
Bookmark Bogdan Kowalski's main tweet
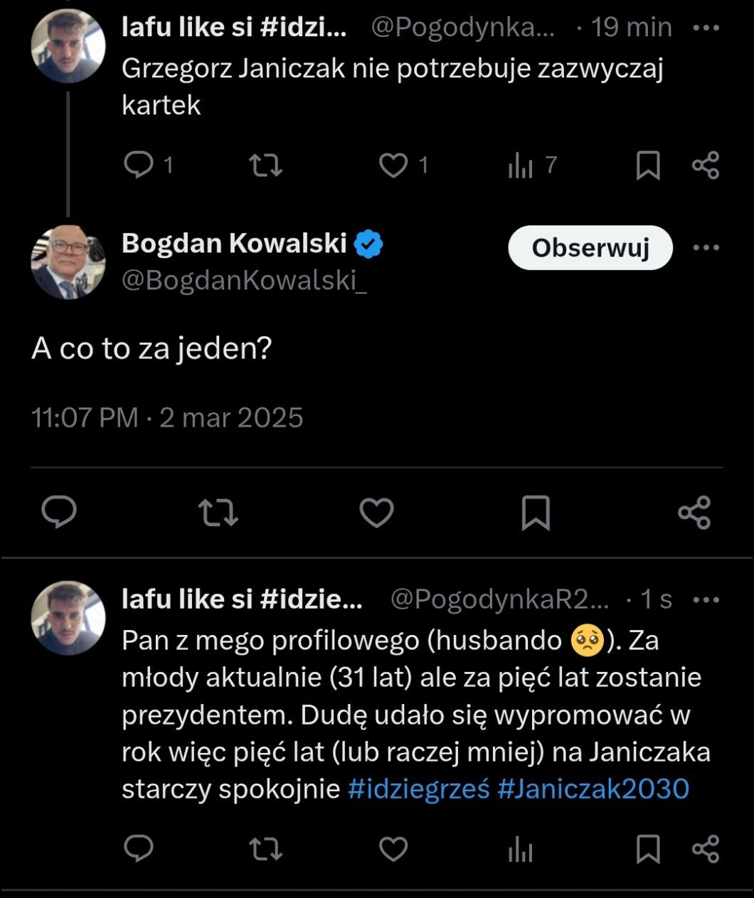tap(536, 512)
